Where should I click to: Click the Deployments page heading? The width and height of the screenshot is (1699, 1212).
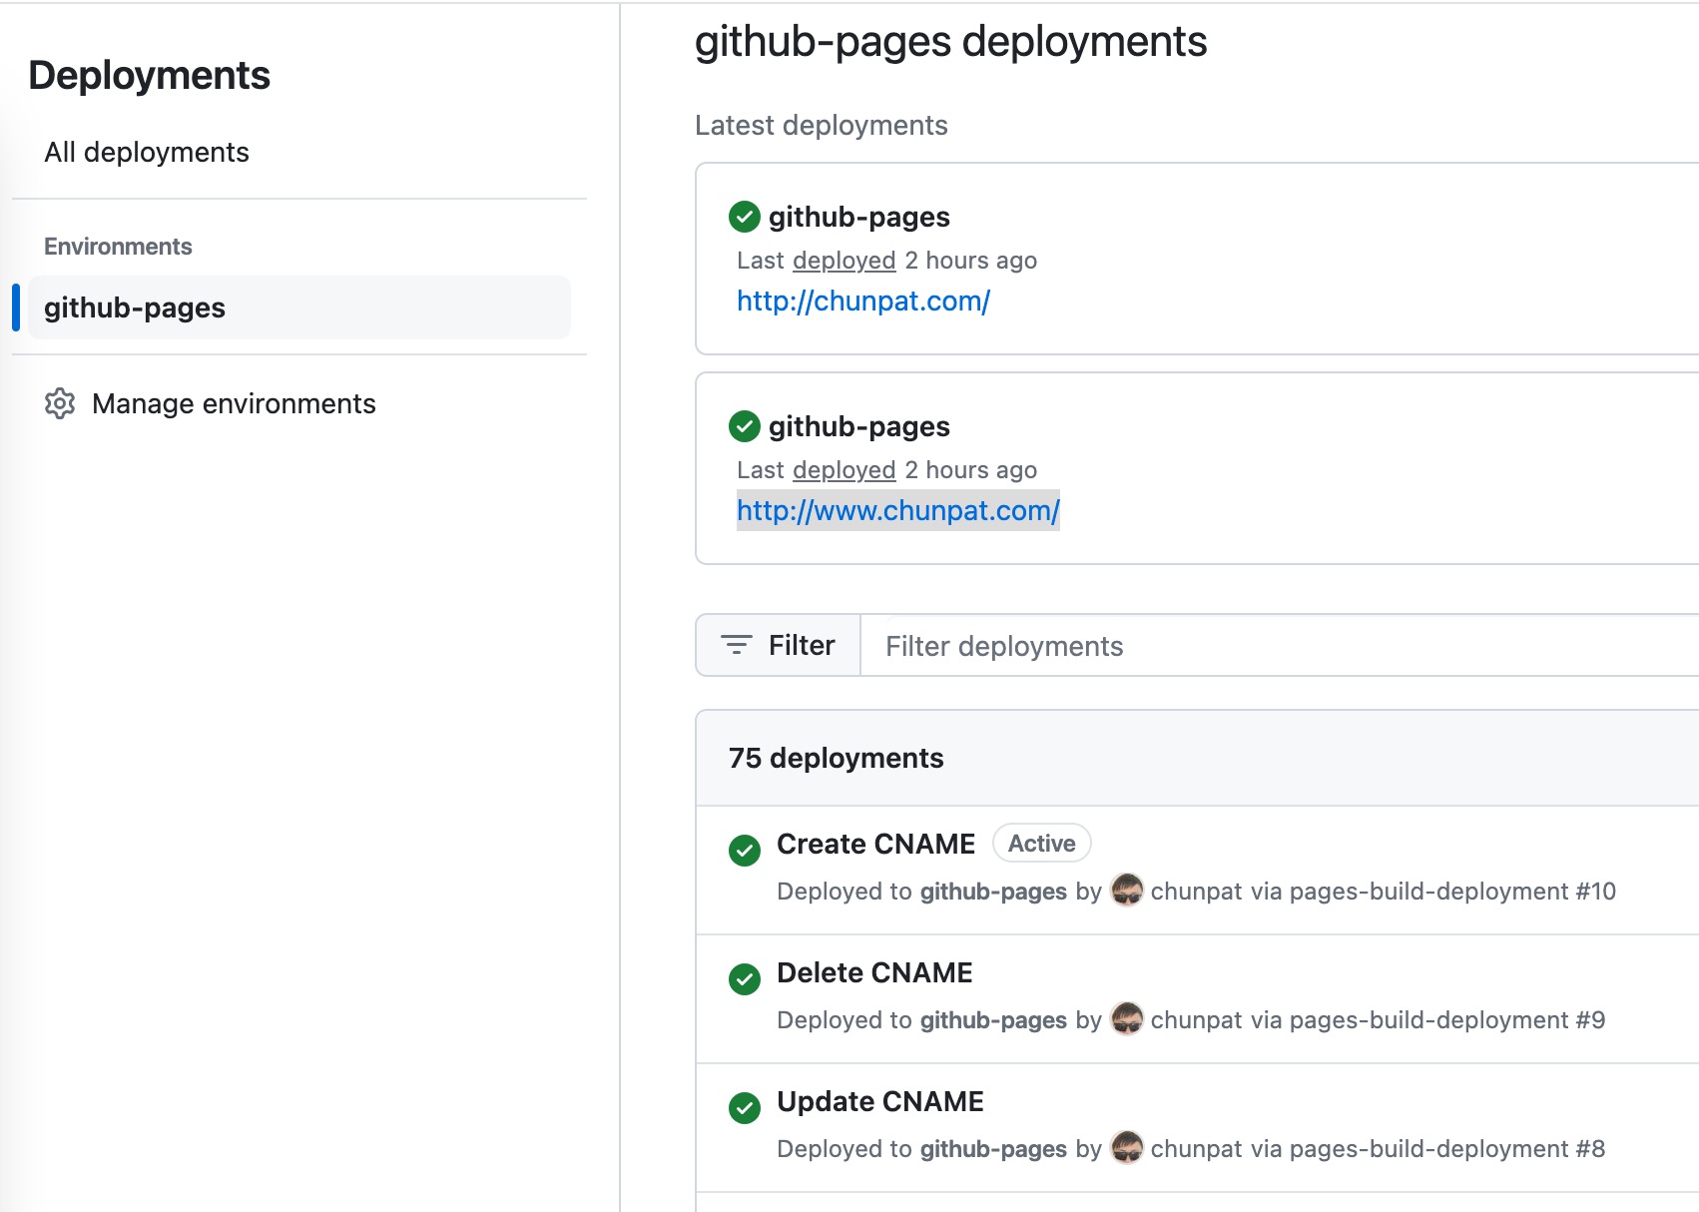150,75
